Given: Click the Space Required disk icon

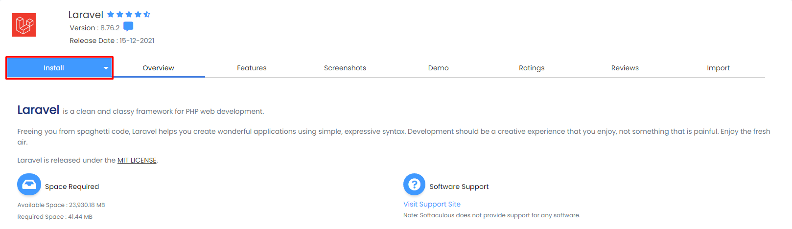Looking at the screenshot, I should 29,185.
